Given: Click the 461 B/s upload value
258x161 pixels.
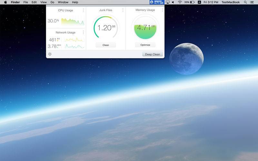Looking at the screenshot, I should (54, 40).
